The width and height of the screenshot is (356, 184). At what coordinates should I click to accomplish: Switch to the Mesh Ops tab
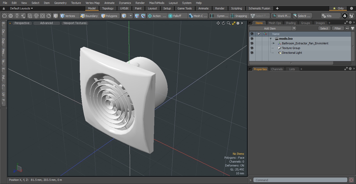275,23
